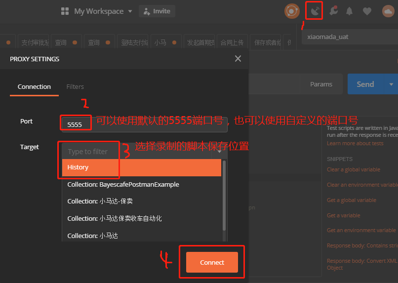Open the 登陆支付 request tab
Image resolution: width=398 pixels, height=283 pixels.
[133, 42]
